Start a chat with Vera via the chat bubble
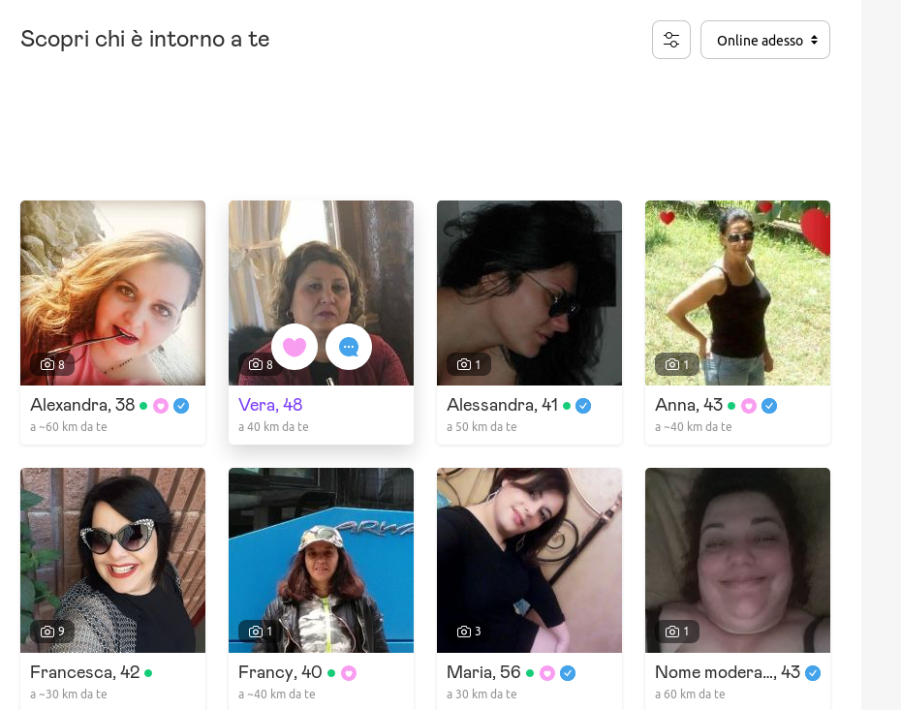 click(x=348, y=347)
